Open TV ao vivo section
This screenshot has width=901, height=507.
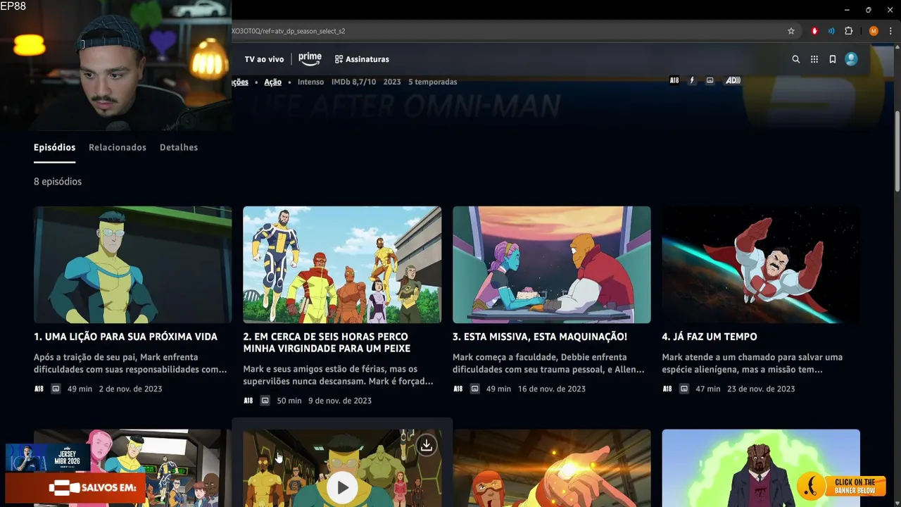click(x=264, y=59)
